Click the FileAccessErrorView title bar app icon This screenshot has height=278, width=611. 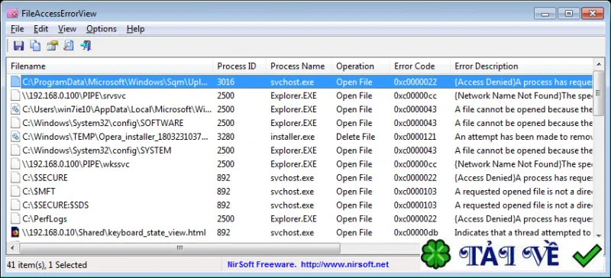click(12, 14)
